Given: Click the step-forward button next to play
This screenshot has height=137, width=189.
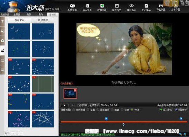Looking at the screenshot, I should tap(73, 105).
